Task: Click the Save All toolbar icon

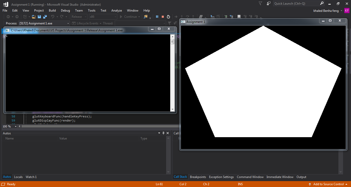Action: [x=45, y=17]
